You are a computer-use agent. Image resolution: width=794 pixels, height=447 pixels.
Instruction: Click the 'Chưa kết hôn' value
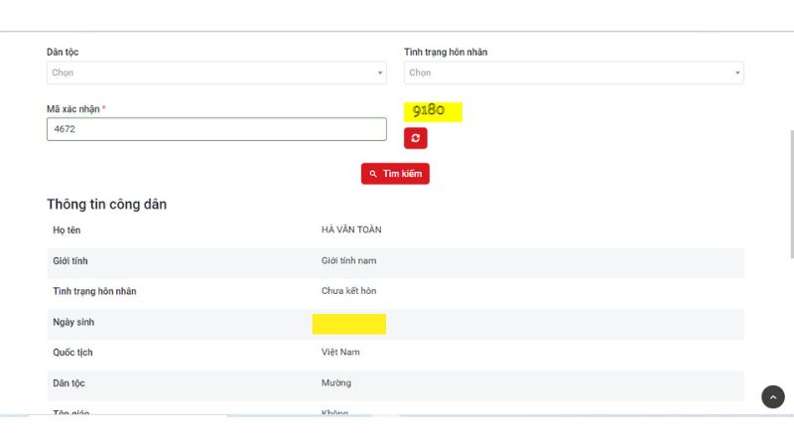click(348, 291)
